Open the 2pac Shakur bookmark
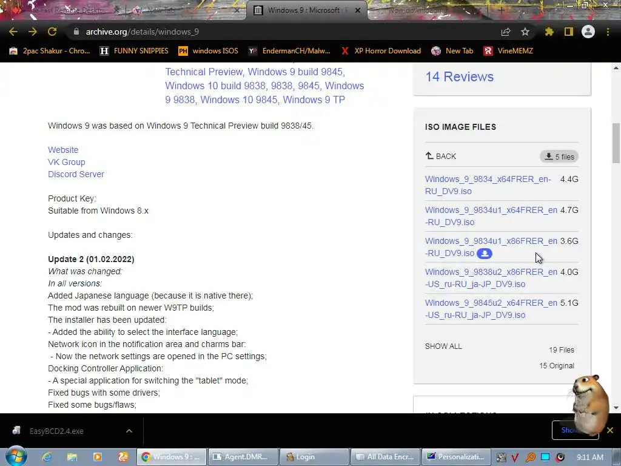Image resolution: width=621 pixels, height=466 pixels. click(50, 51)
